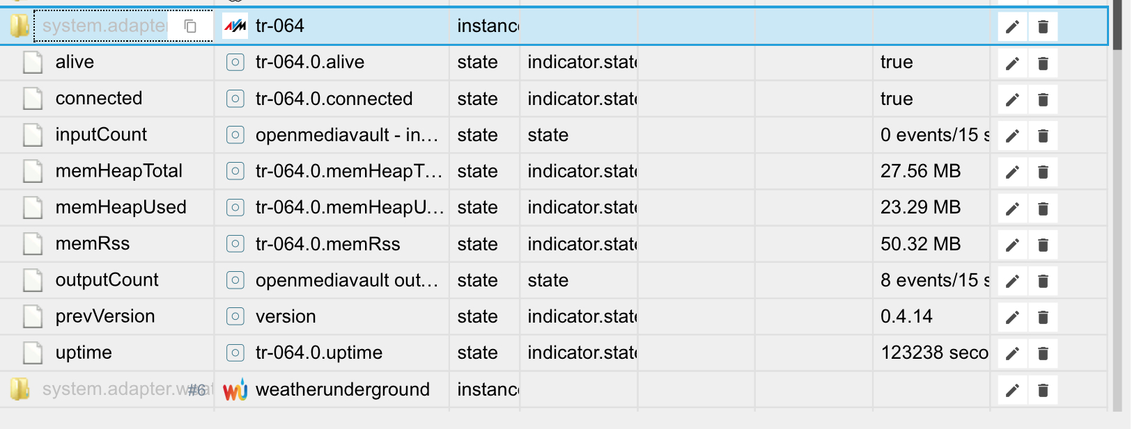Click the vertical scrollbar thumb
The image size is (1132, 429).
1117,24
